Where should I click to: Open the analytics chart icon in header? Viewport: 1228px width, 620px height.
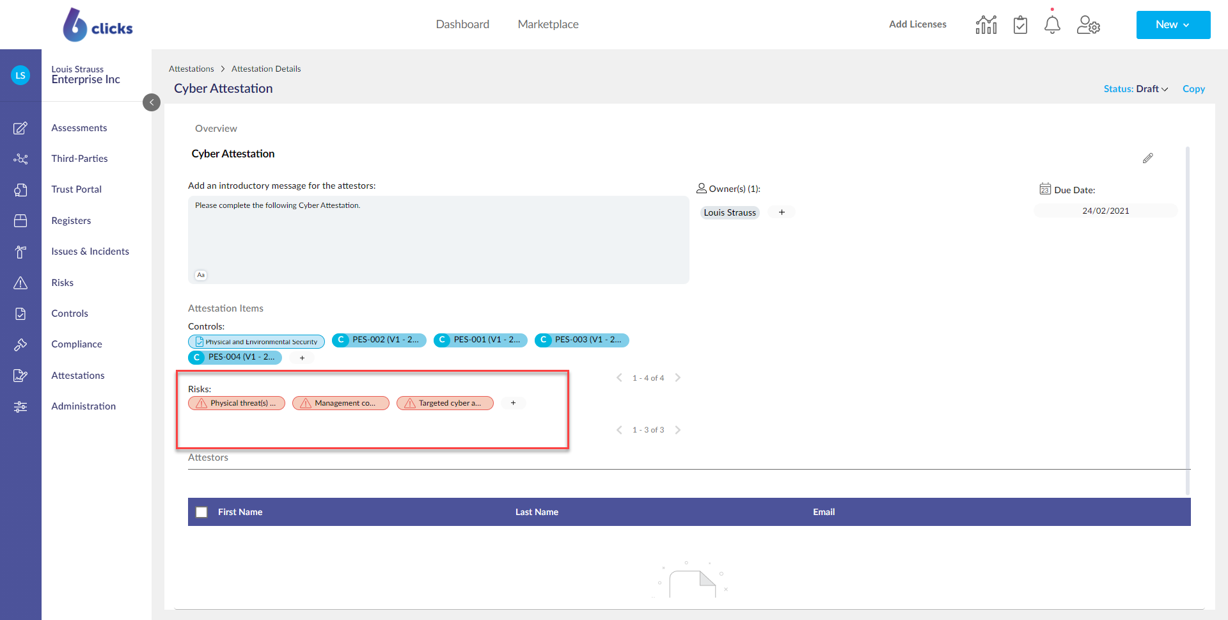(x=986, y=25)
